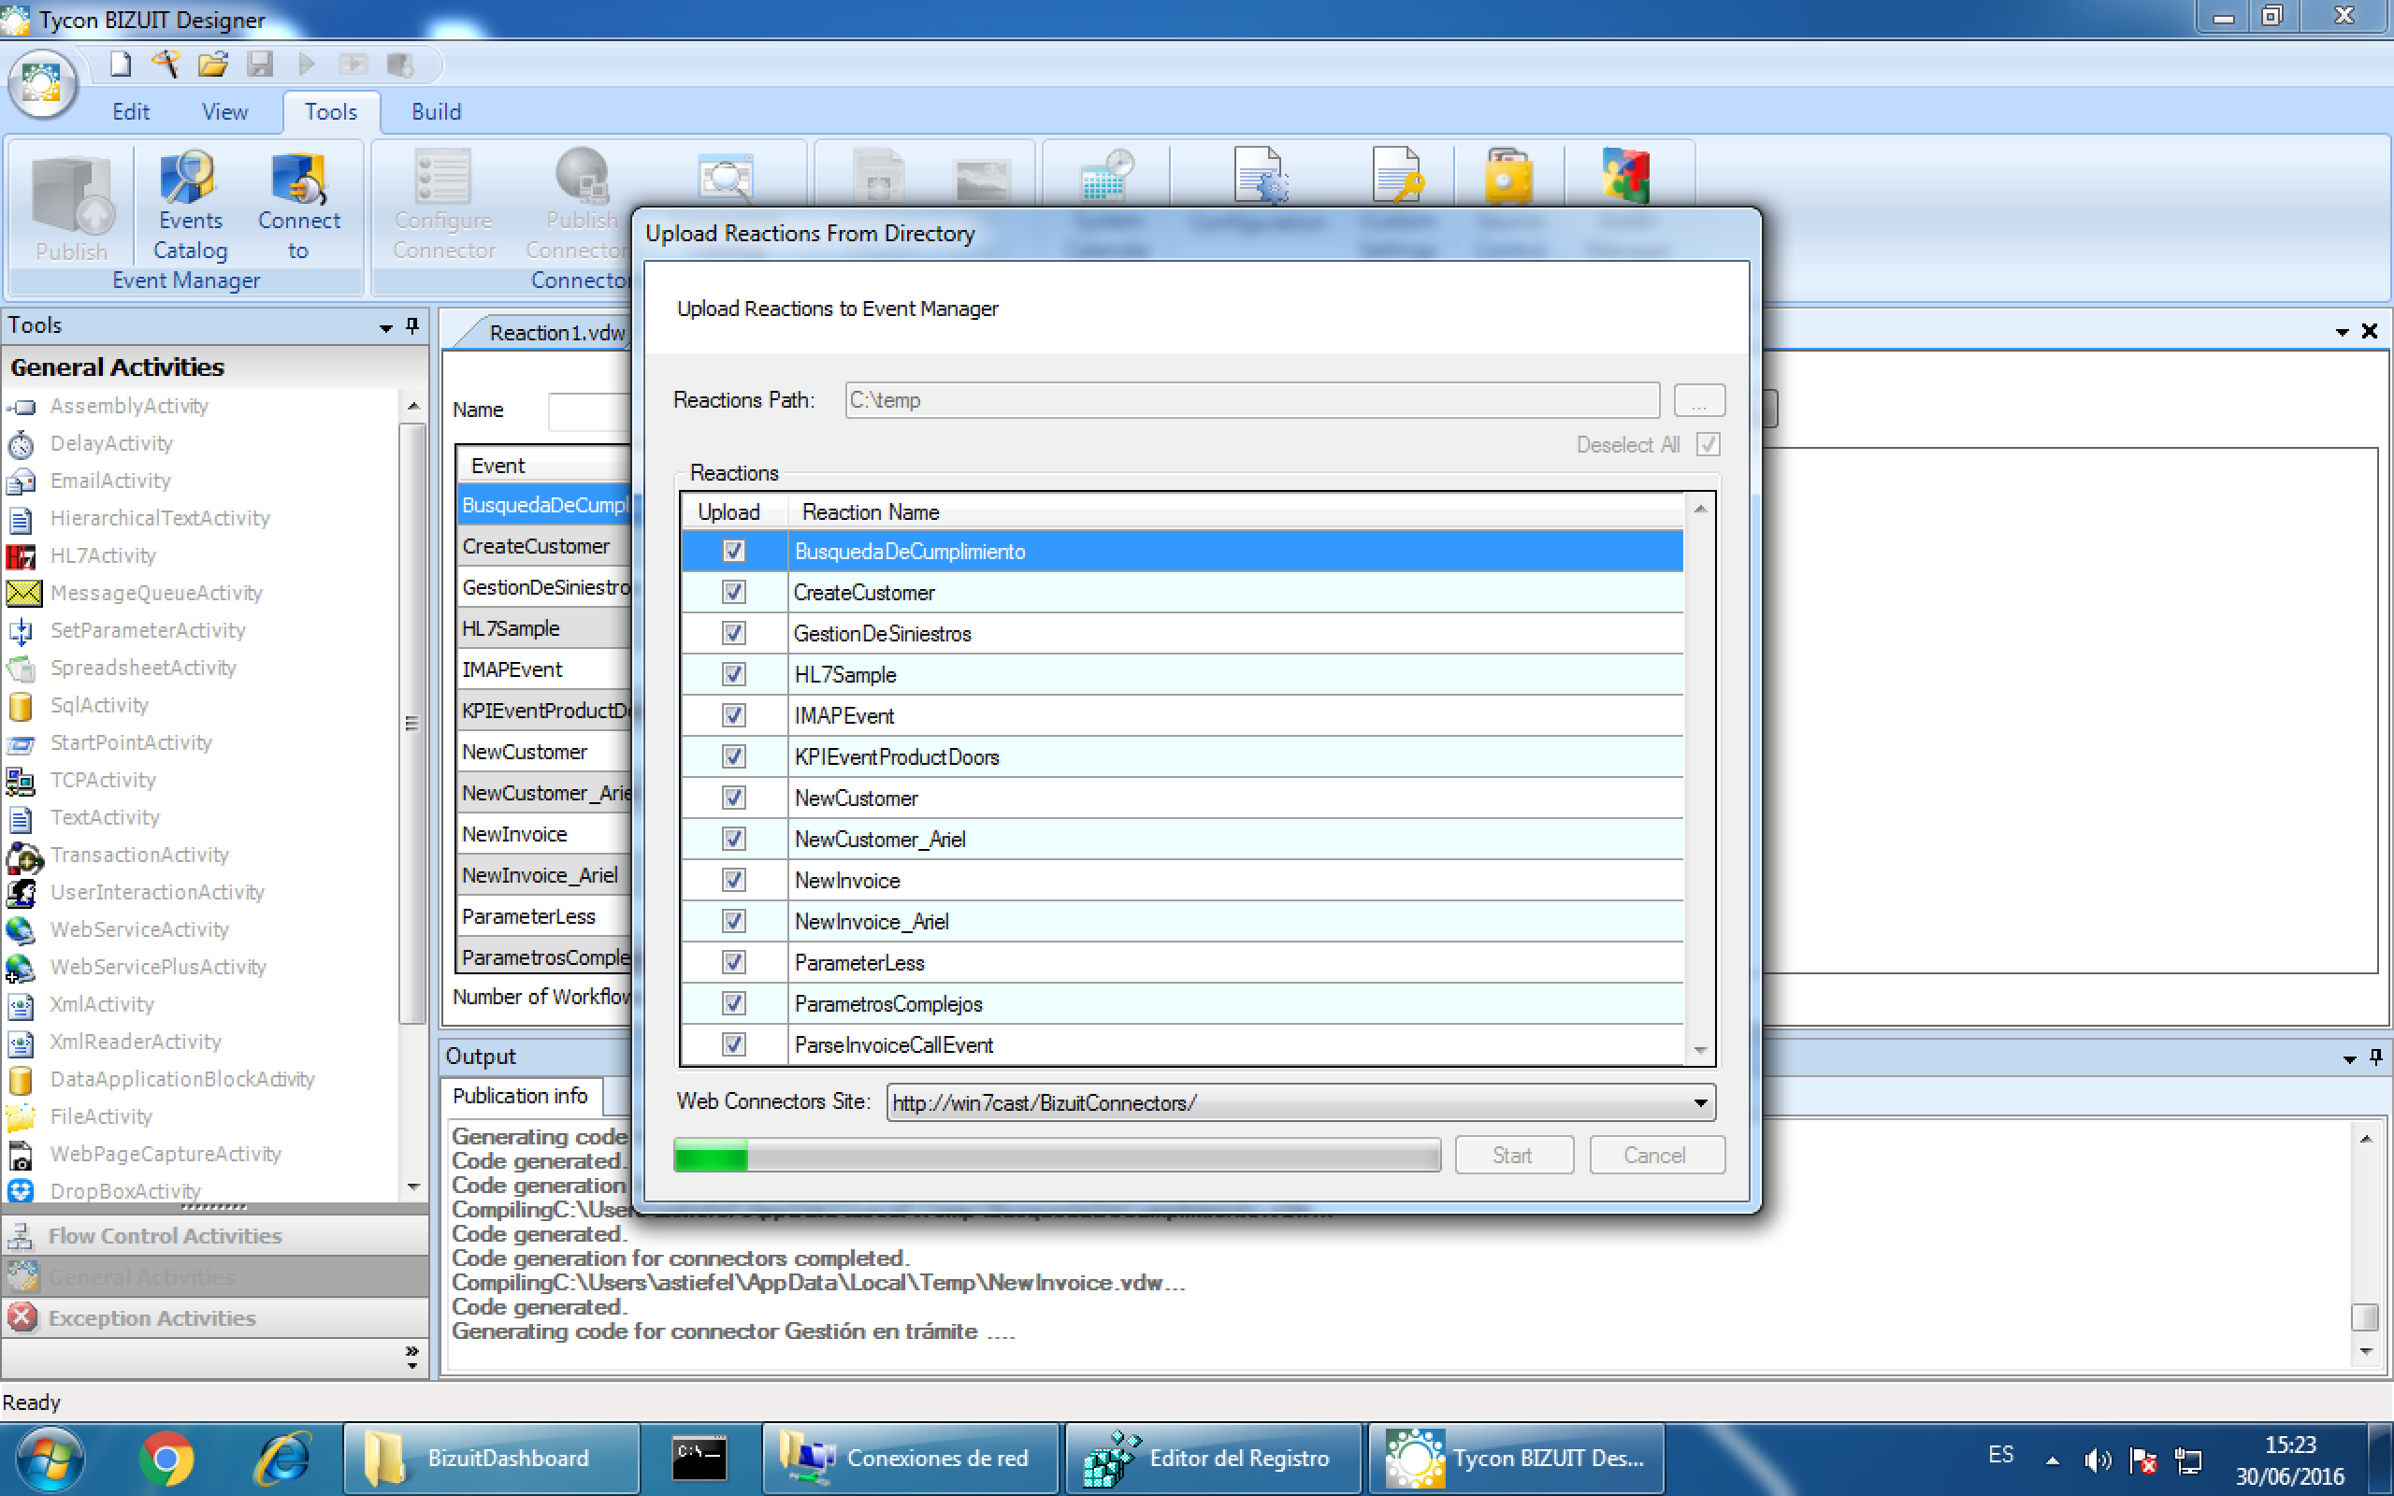Click the New document icon in quick toolbar
The width and height of the screenshot is (2394, 1496).
tap(120, 65)
